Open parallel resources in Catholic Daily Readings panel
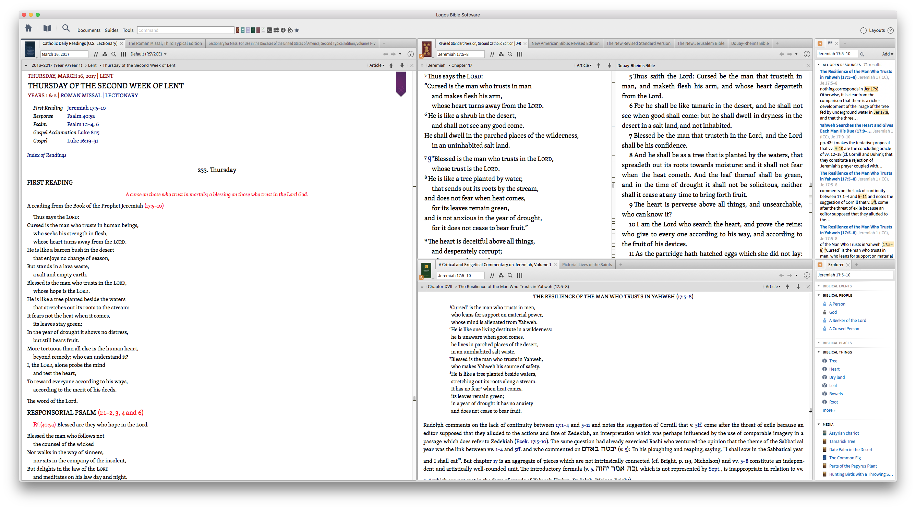The image size is (916, 509). (x=96, y=54)
